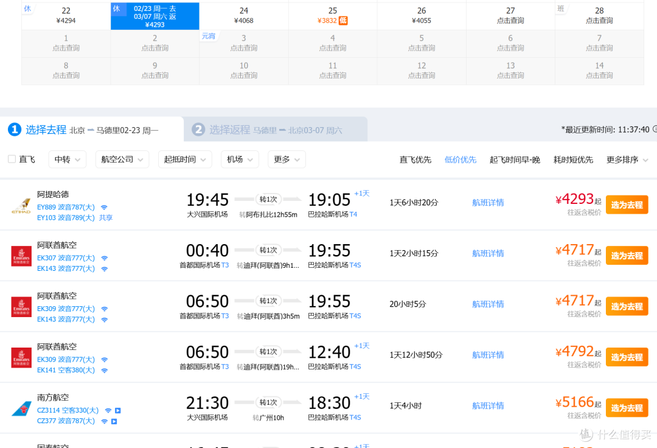657x448 pixels.
Task: Click the 最近更新时间 info icon
Action: point(655,129)
